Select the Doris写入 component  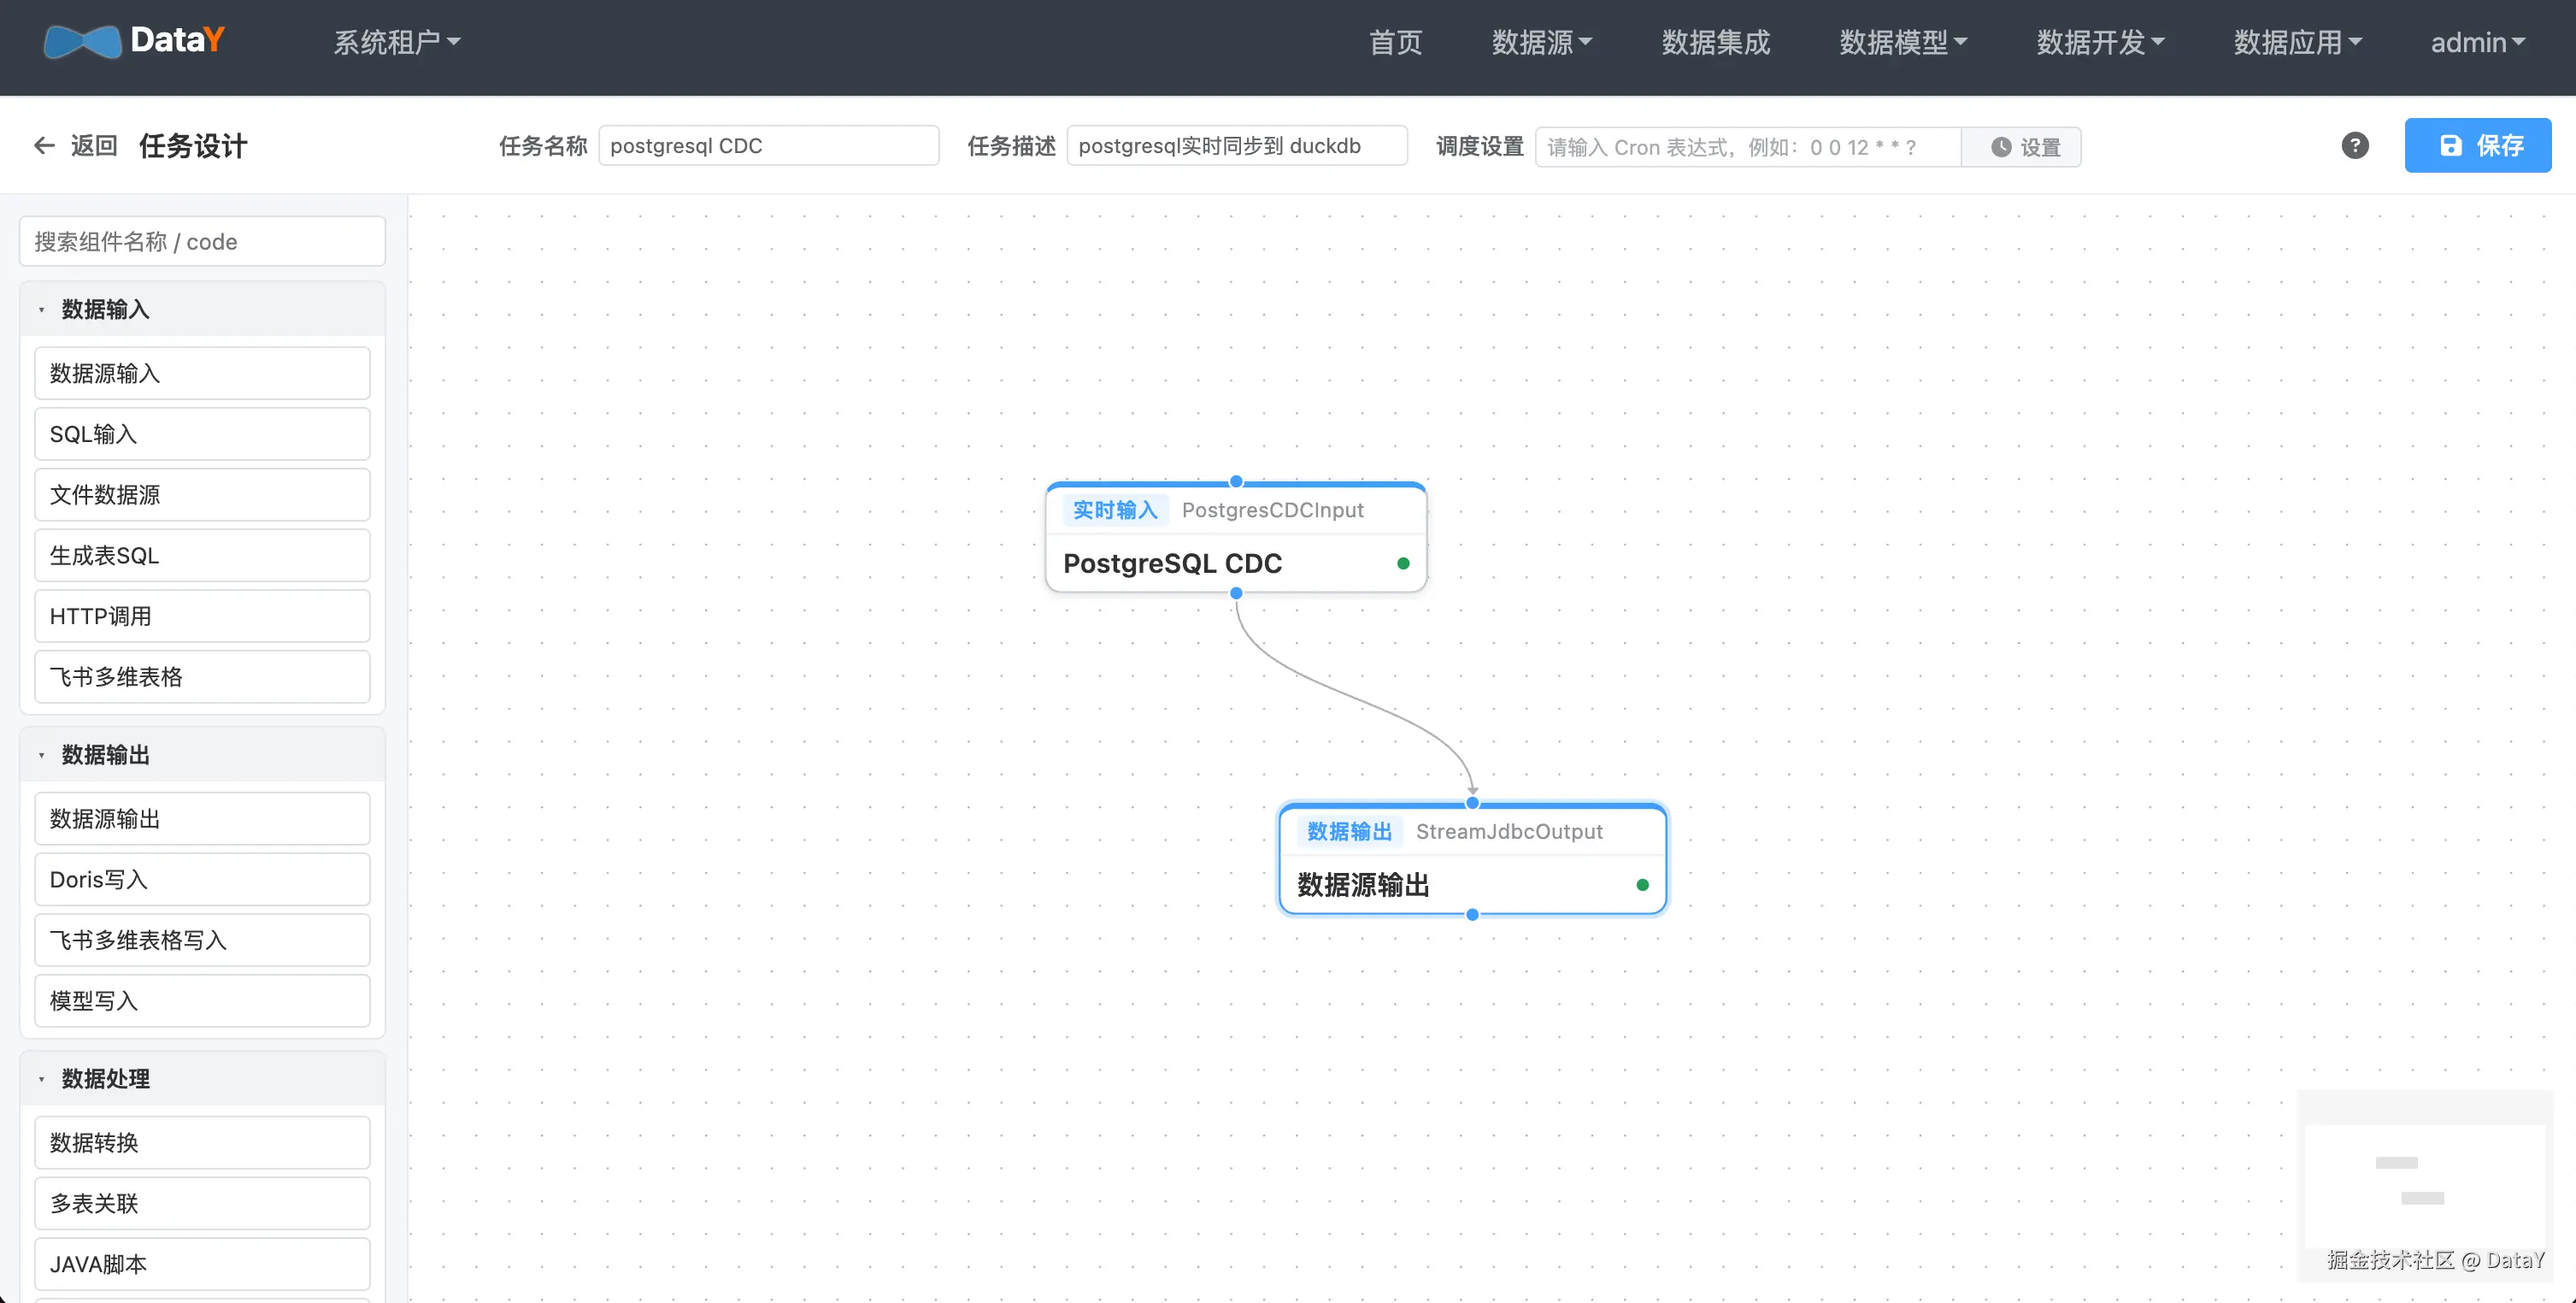tap(202, 880)
